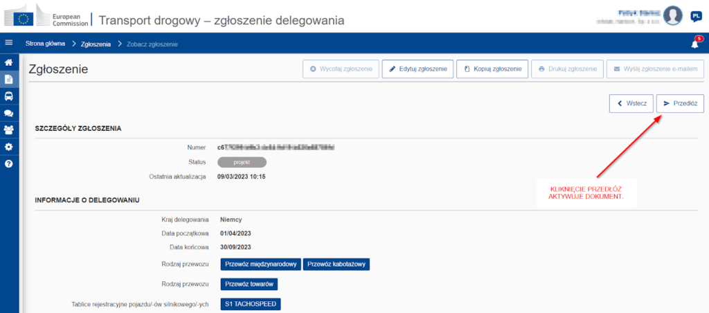Image resolution: width=709 pixels, height=313 pixels.
Task: Click start date 01/04/2023
Action: tap(235, 233)
